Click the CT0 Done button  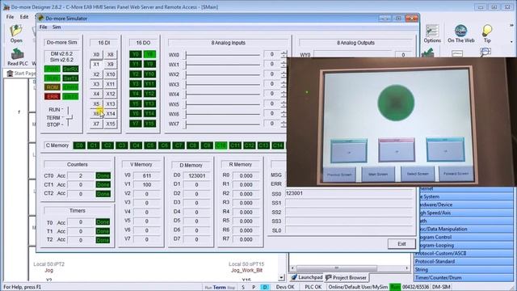pos(103,175)
